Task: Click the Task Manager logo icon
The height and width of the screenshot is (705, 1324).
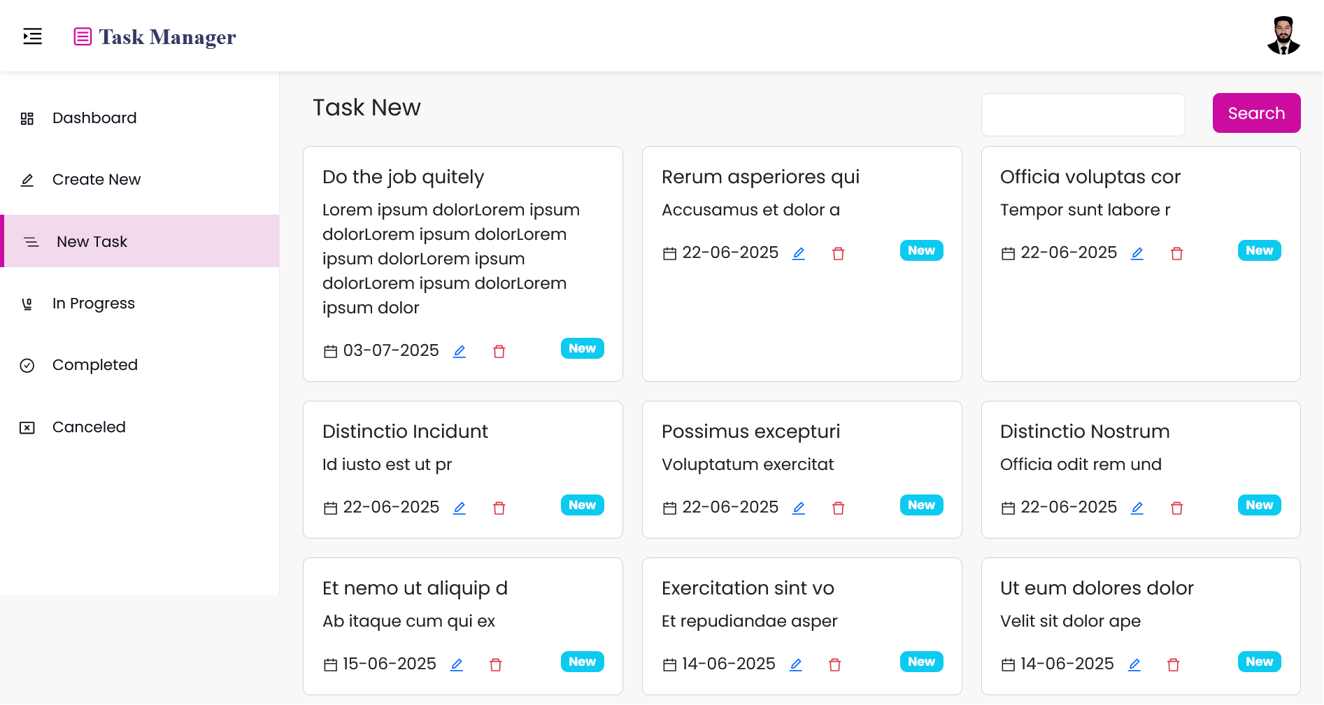Action: 83,36
